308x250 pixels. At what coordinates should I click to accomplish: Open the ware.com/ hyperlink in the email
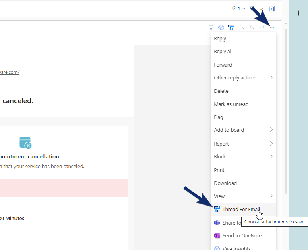10,72
